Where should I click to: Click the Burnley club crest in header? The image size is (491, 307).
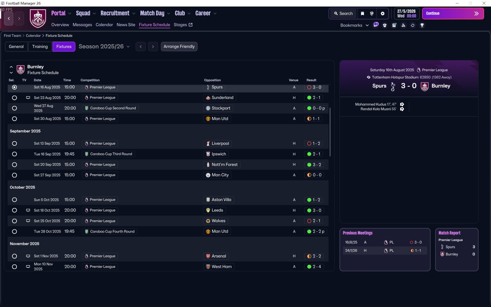(x=38, y=18)
